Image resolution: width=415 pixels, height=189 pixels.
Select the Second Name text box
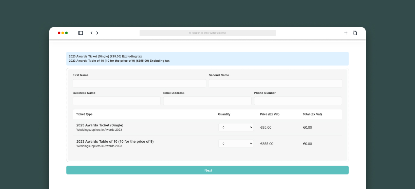pos(275,83)
